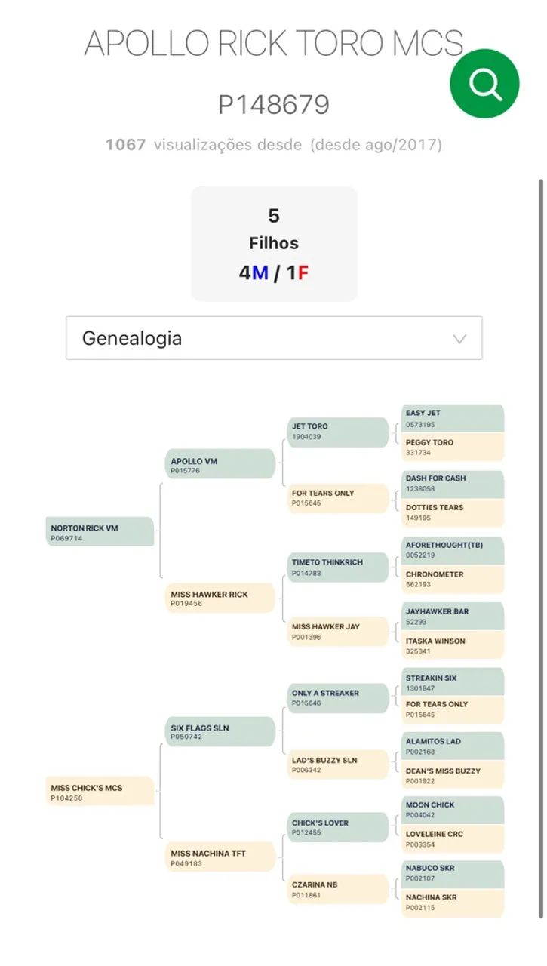Open the 5 Filhos offspring card
Viewport: 547px width, 966px height.
[x=274, y=244]
